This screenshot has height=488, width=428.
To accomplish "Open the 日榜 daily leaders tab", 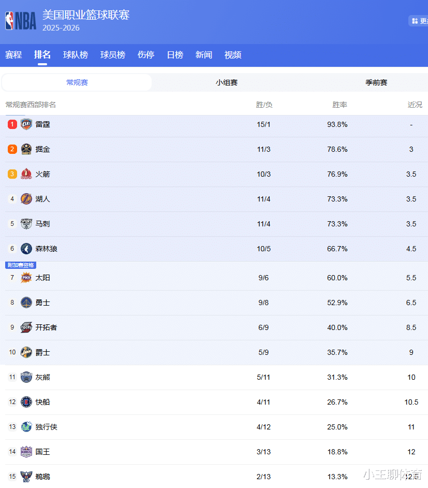I will click(175, 55).
